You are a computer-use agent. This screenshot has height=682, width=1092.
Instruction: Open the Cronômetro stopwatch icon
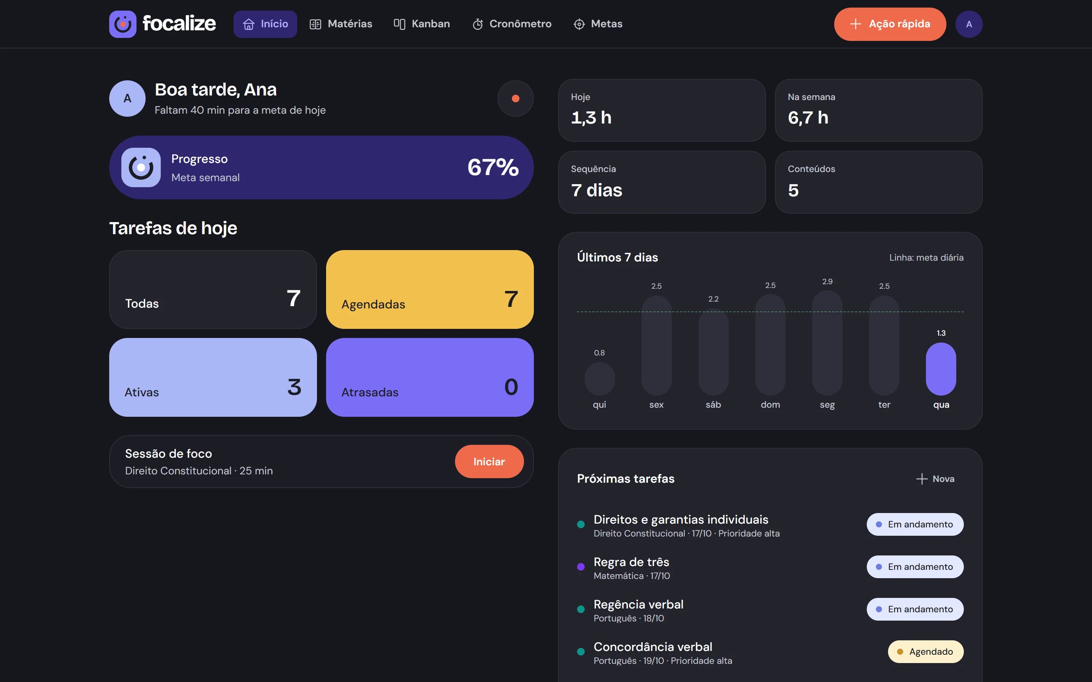(x=478, y=24)
